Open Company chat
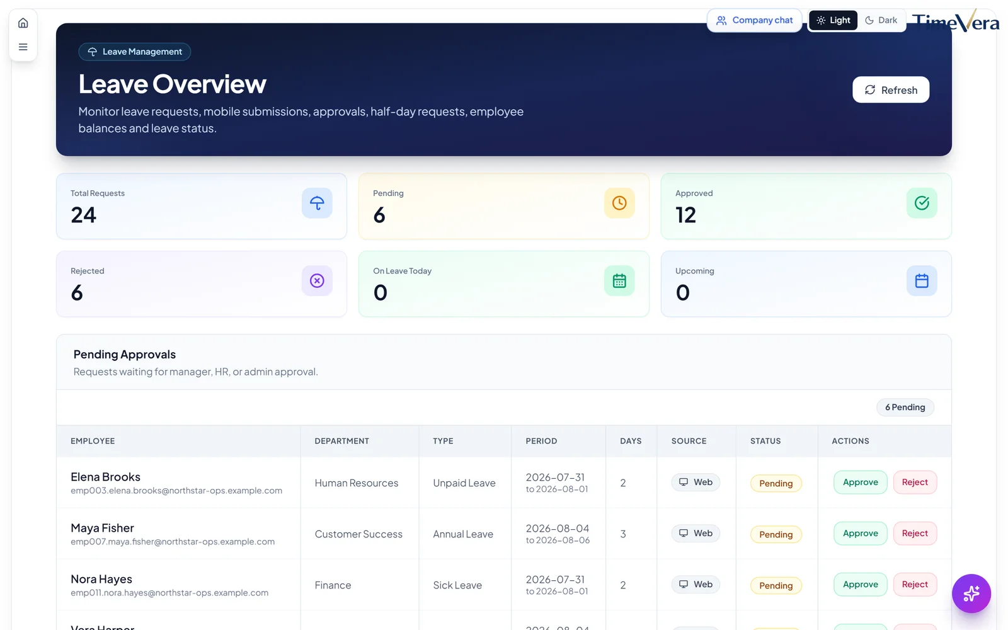Screen dimensions: 1008x630 click(754, 20)
